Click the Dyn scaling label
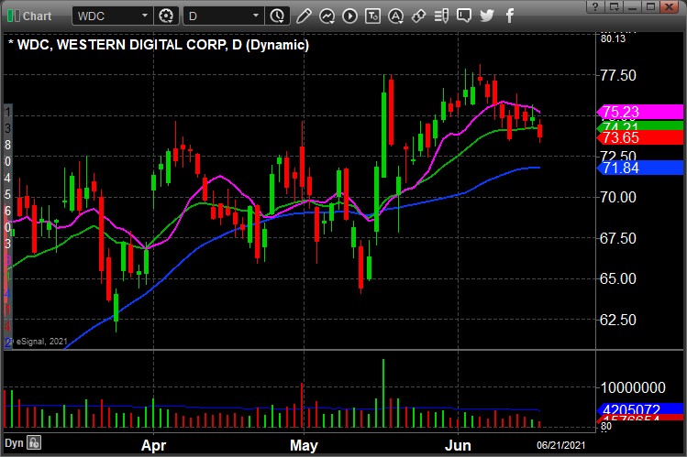This screenshot has height=457, width=687. tap(14, 443)
